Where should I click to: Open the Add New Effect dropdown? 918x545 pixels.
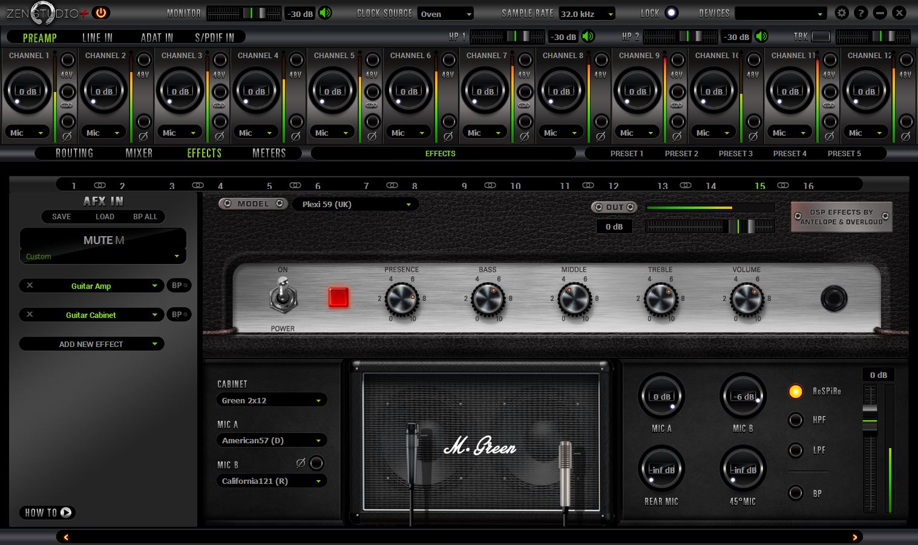tap(91, 344)
